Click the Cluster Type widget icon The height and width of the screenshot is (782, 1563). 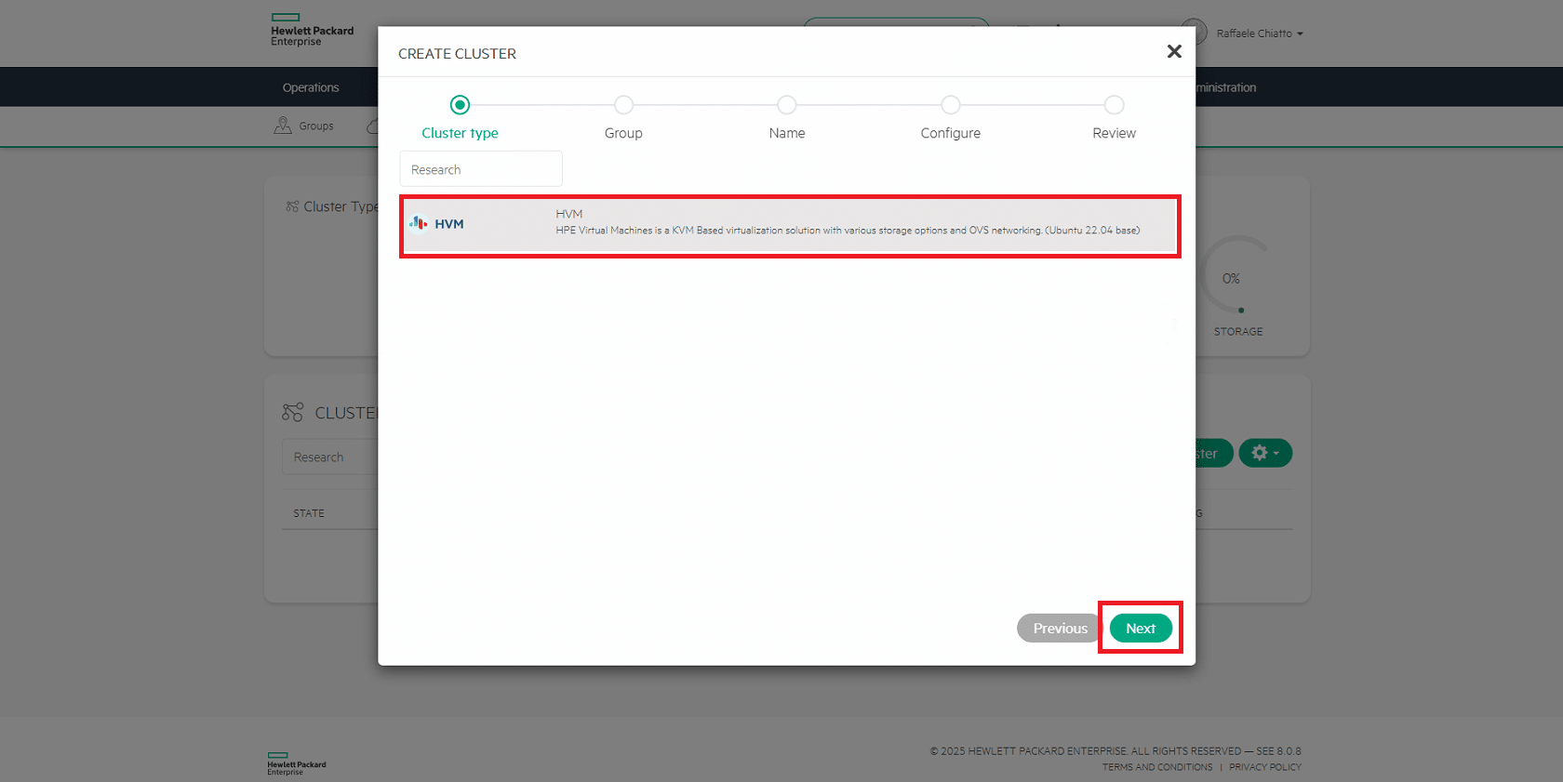pos(292,206)
